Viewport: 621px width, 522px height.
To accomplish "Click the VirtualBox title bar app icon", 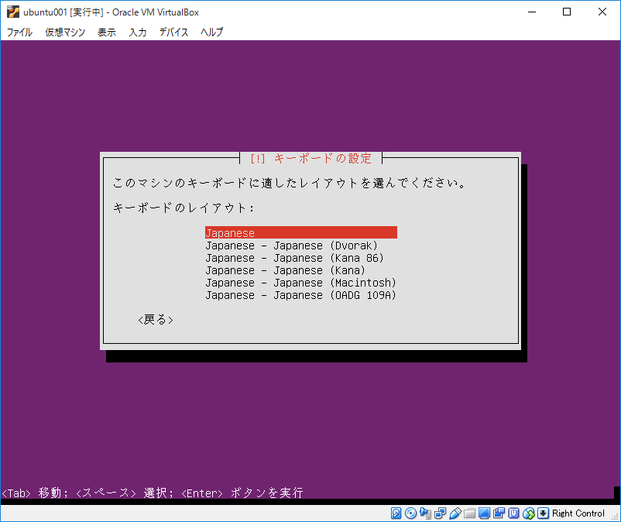I will (12, 12).
